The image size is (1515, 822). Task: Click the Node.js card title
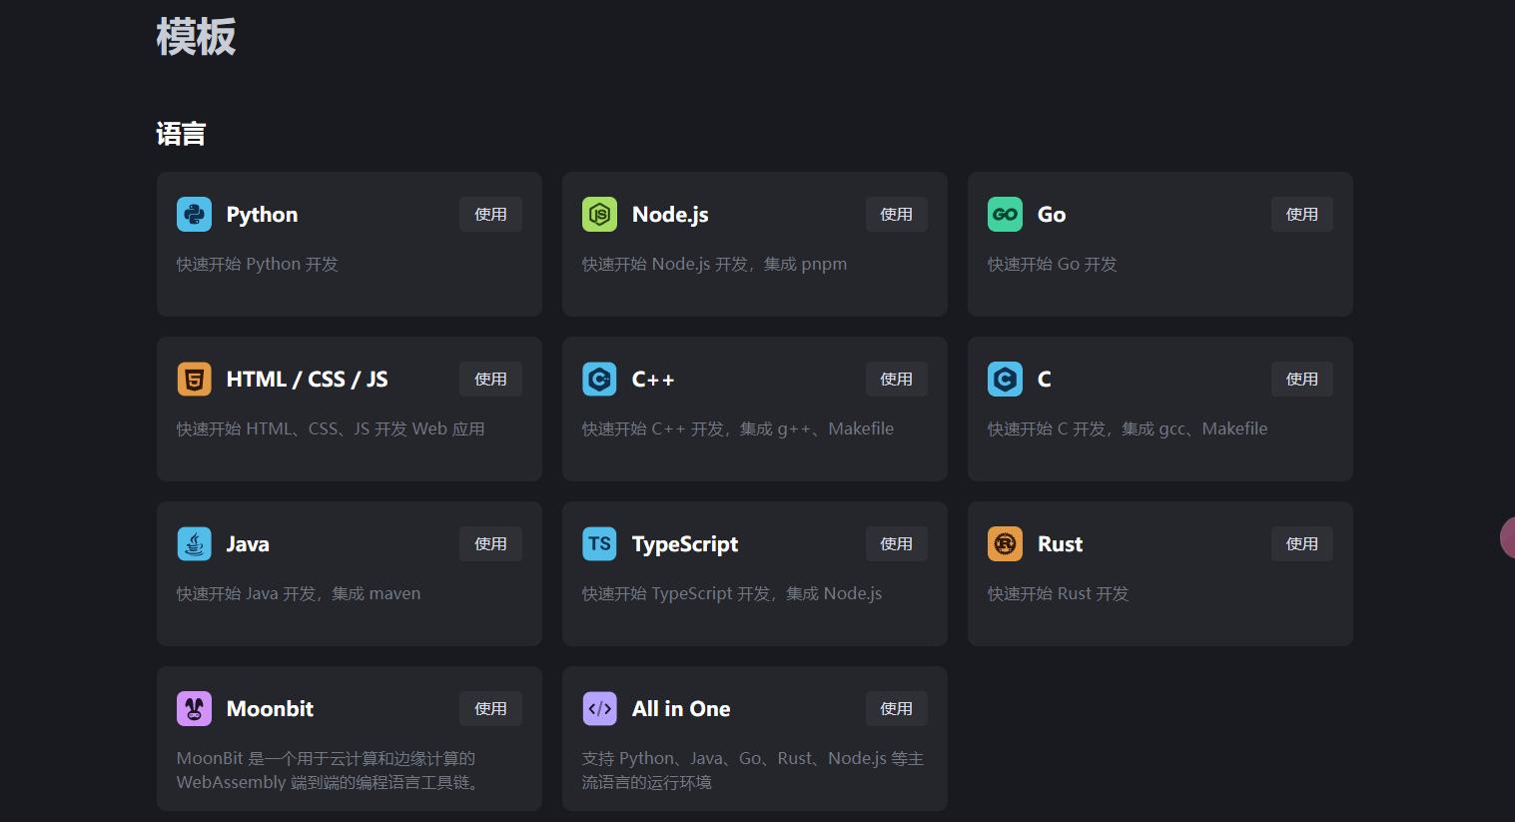[670, 215]
